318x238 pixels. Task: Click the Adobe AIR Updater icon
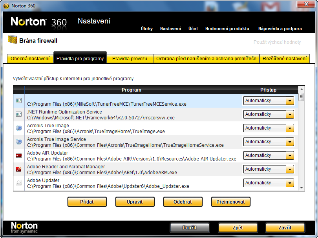point(19,155)
